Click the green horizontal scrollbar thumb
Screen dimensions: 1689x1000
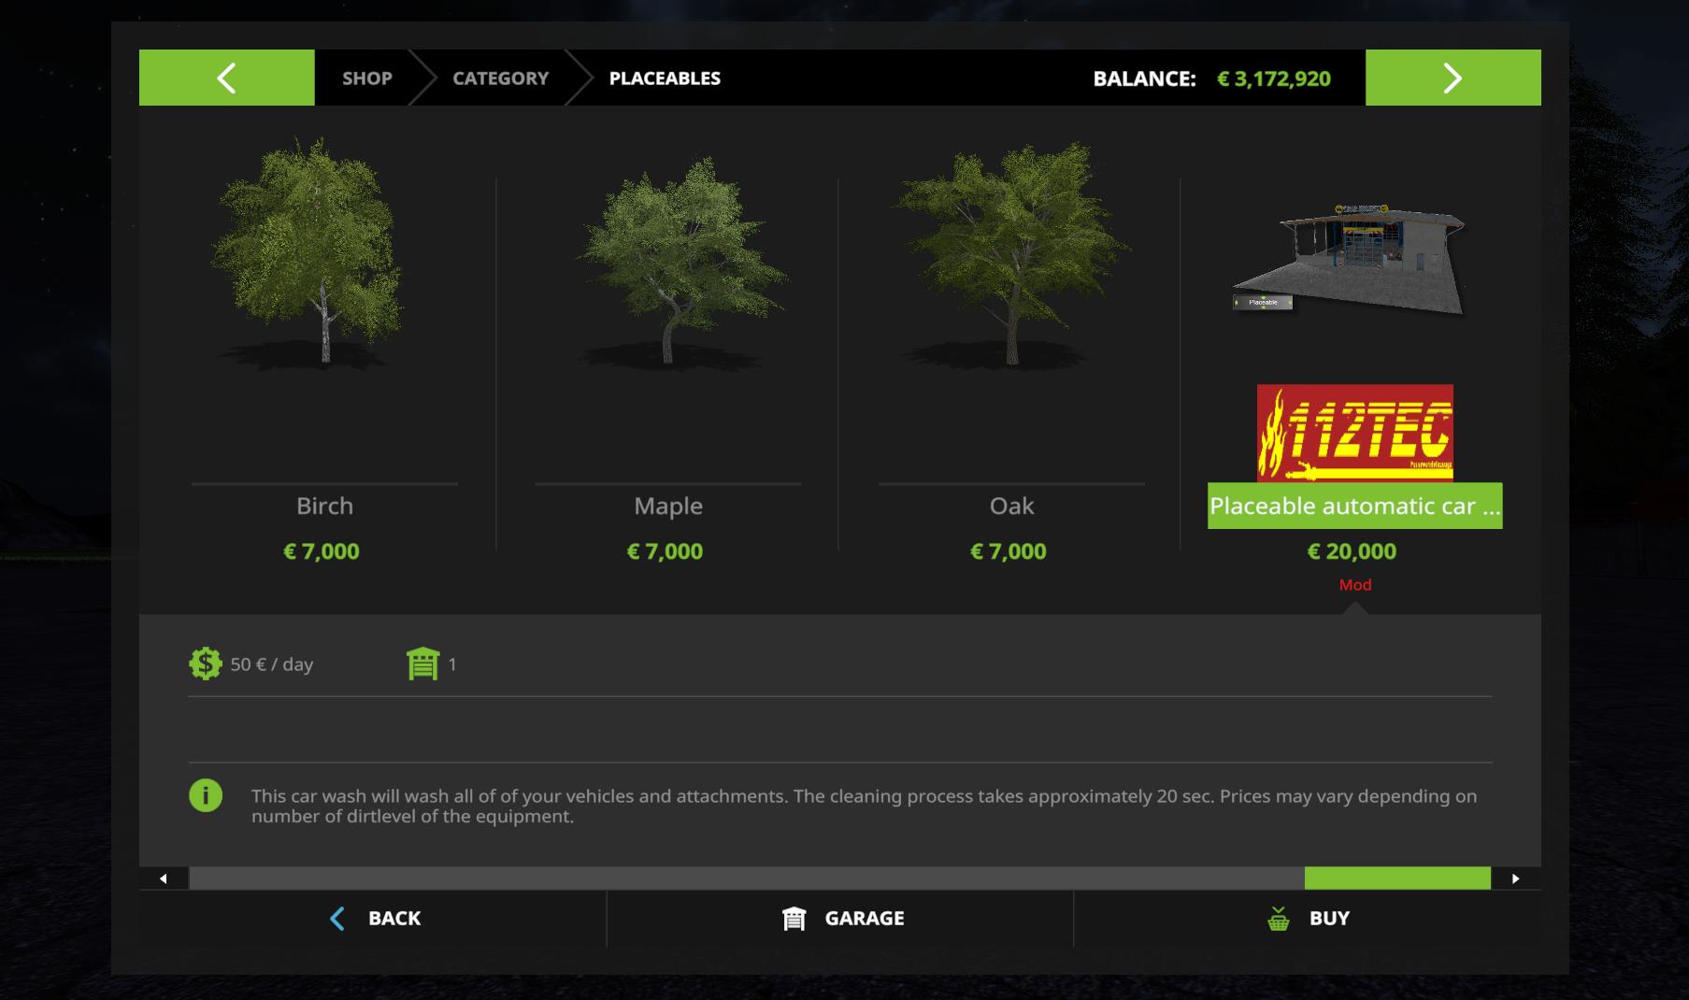(x=1397, y=879)
